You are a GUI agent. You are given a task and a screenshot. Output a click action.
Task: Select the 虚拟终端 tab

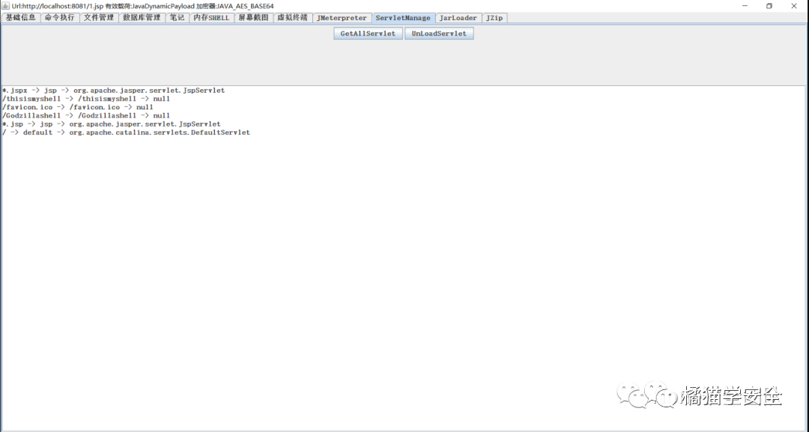coord(293,17)
